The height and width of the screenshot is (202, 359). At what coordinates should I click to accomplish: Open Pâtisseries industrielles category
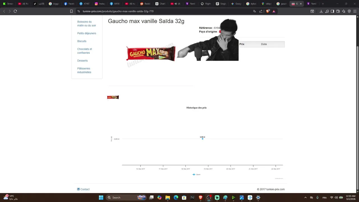tap(84, 70)
